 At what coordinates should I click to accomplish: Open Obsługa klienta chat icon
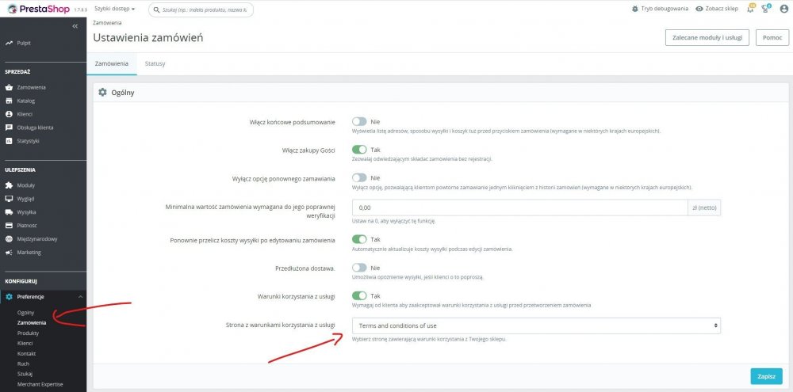point(9,127)
